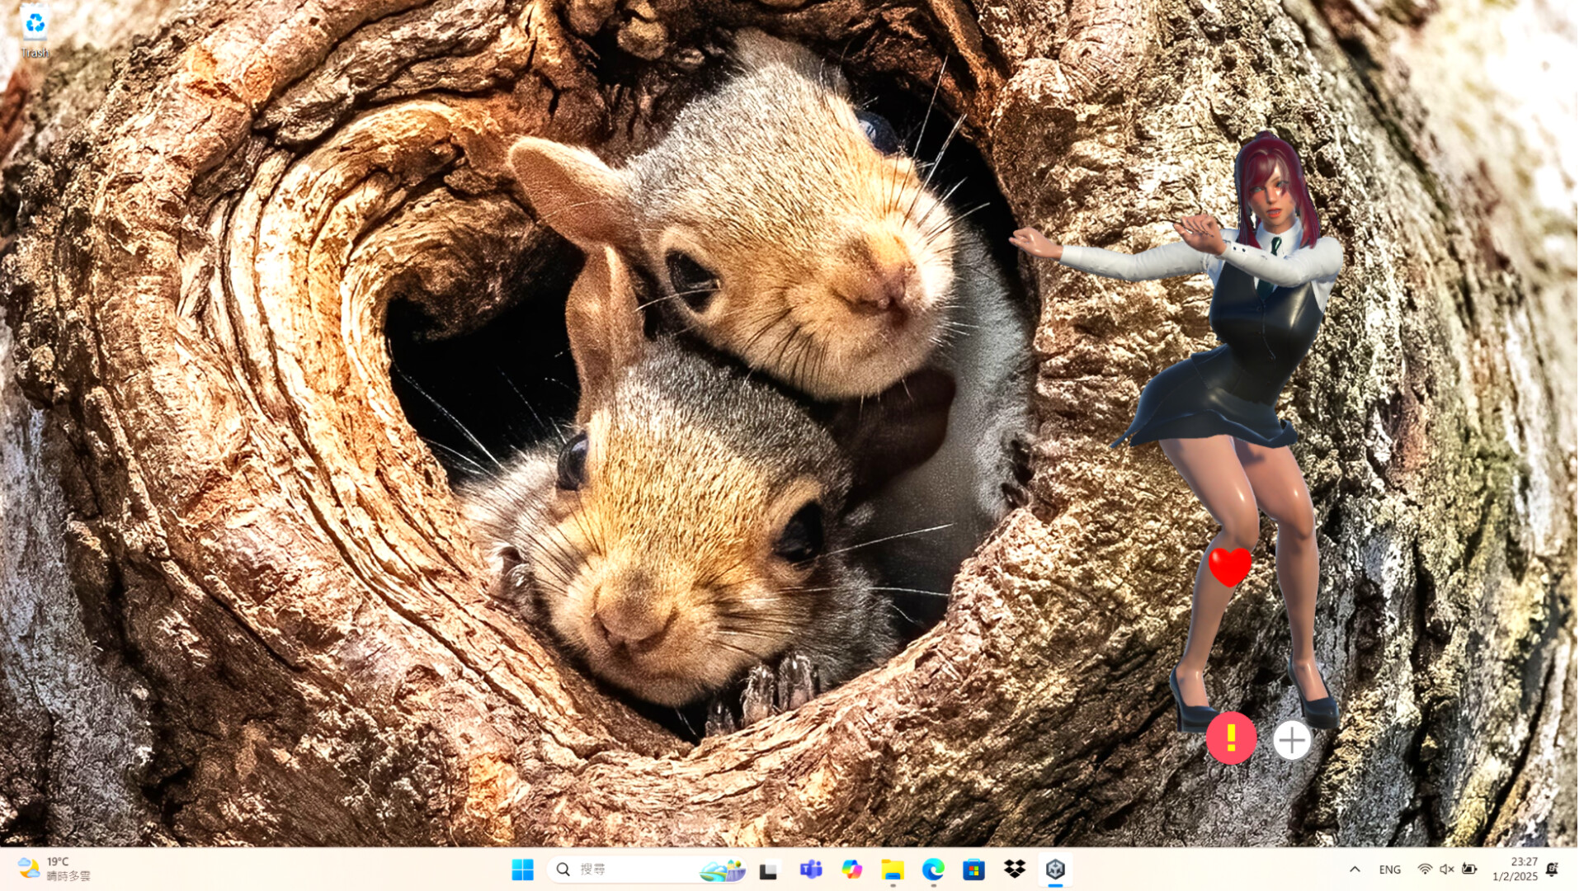This screenshot has height=891, width=1584.
Task: Open the clock and date flyout
Action: point(1516,869)
